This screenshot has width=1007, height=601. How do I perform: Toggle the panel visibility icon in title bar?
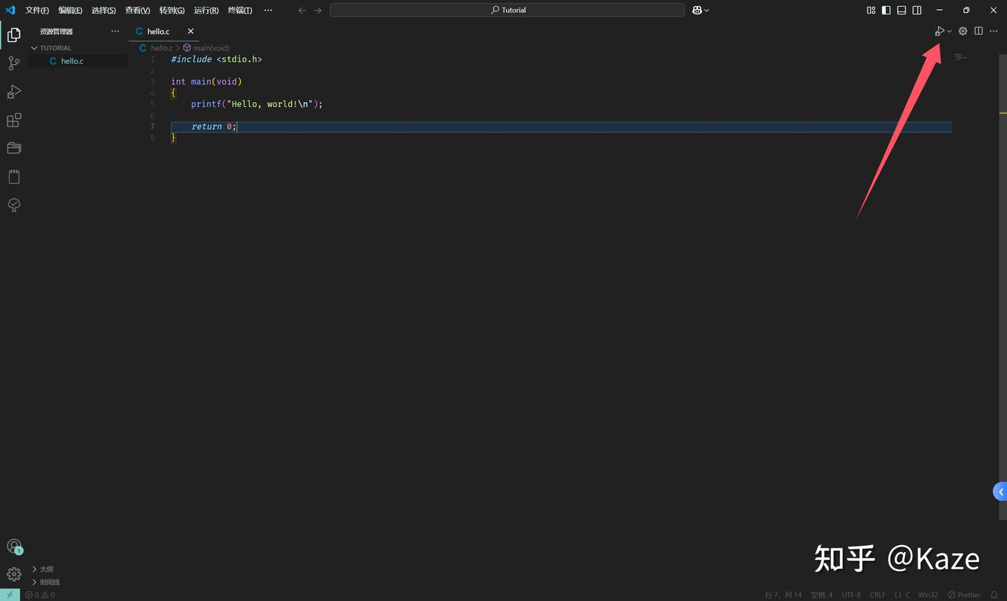[901, 10]
